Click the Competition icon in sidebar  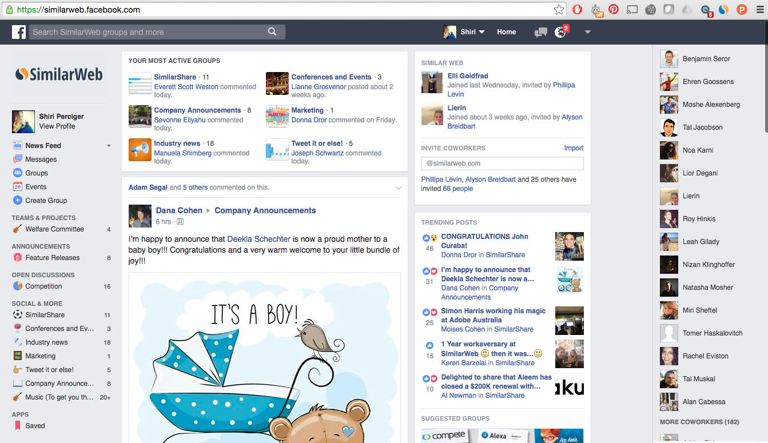coord(18,286)
